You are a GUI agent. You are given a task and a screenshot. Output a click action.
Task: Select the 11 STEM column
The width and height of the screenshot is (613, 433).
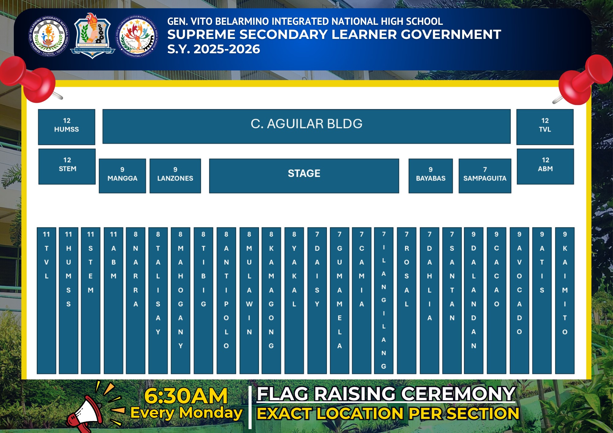click(91, 300)
